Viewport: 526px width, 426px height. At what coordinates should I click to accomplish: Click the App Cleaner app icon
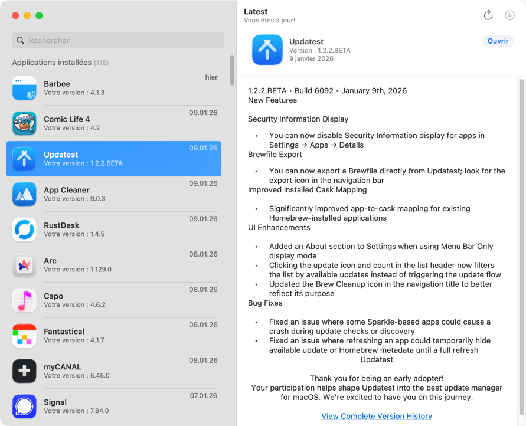click(24, 194)
